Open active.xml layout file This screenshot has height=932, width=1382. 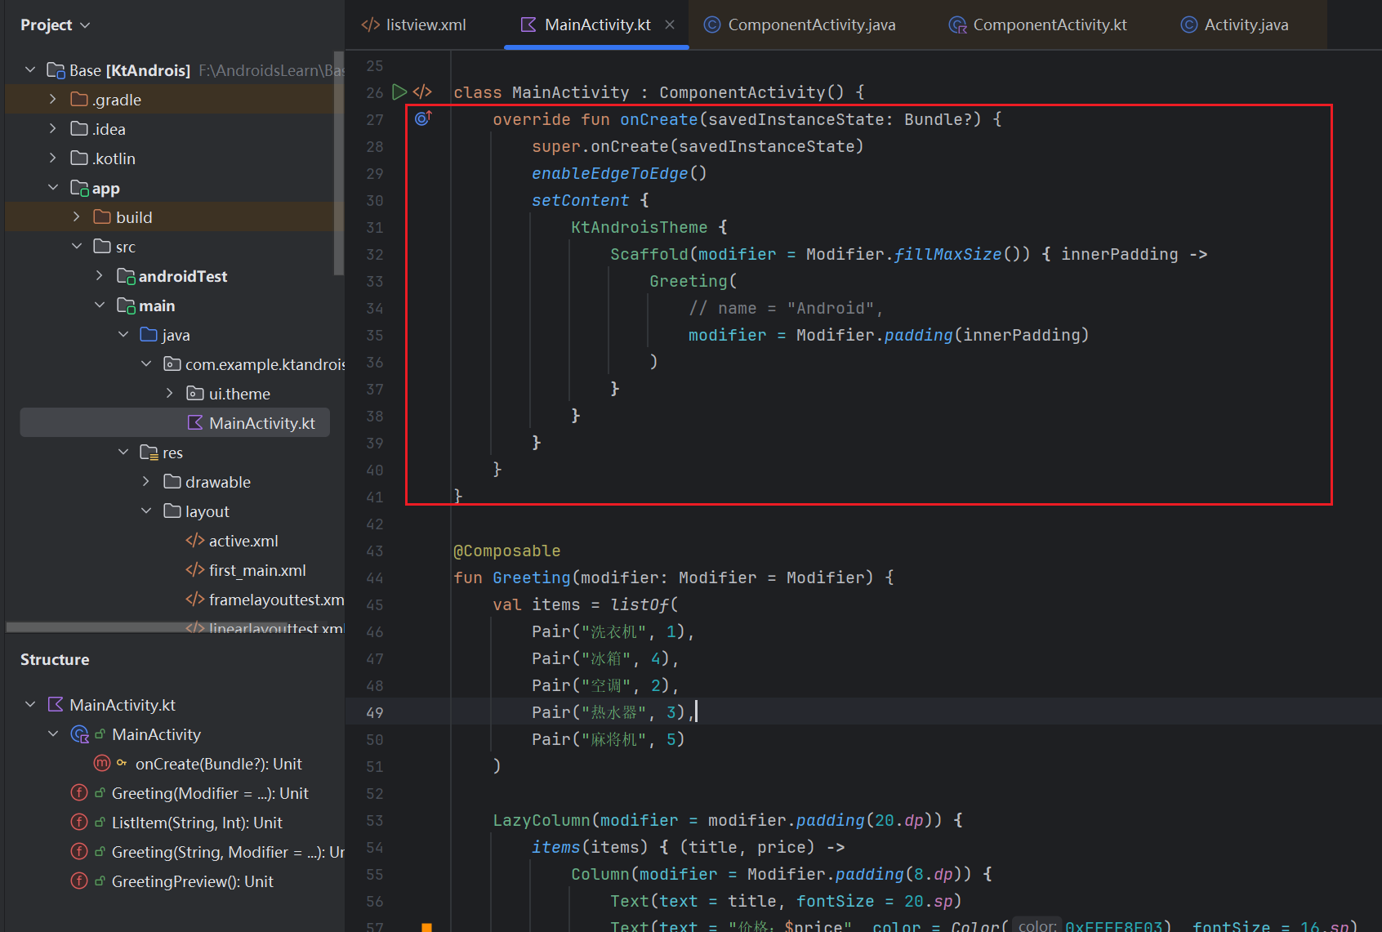click(243, 541)
